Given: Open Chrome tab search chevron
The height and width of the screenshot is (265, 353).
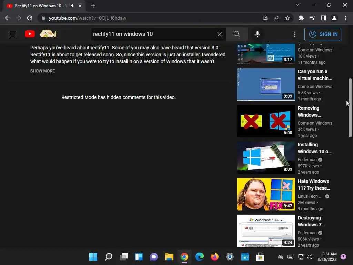Looking at the screenshot, I should [x=297, y=5].
